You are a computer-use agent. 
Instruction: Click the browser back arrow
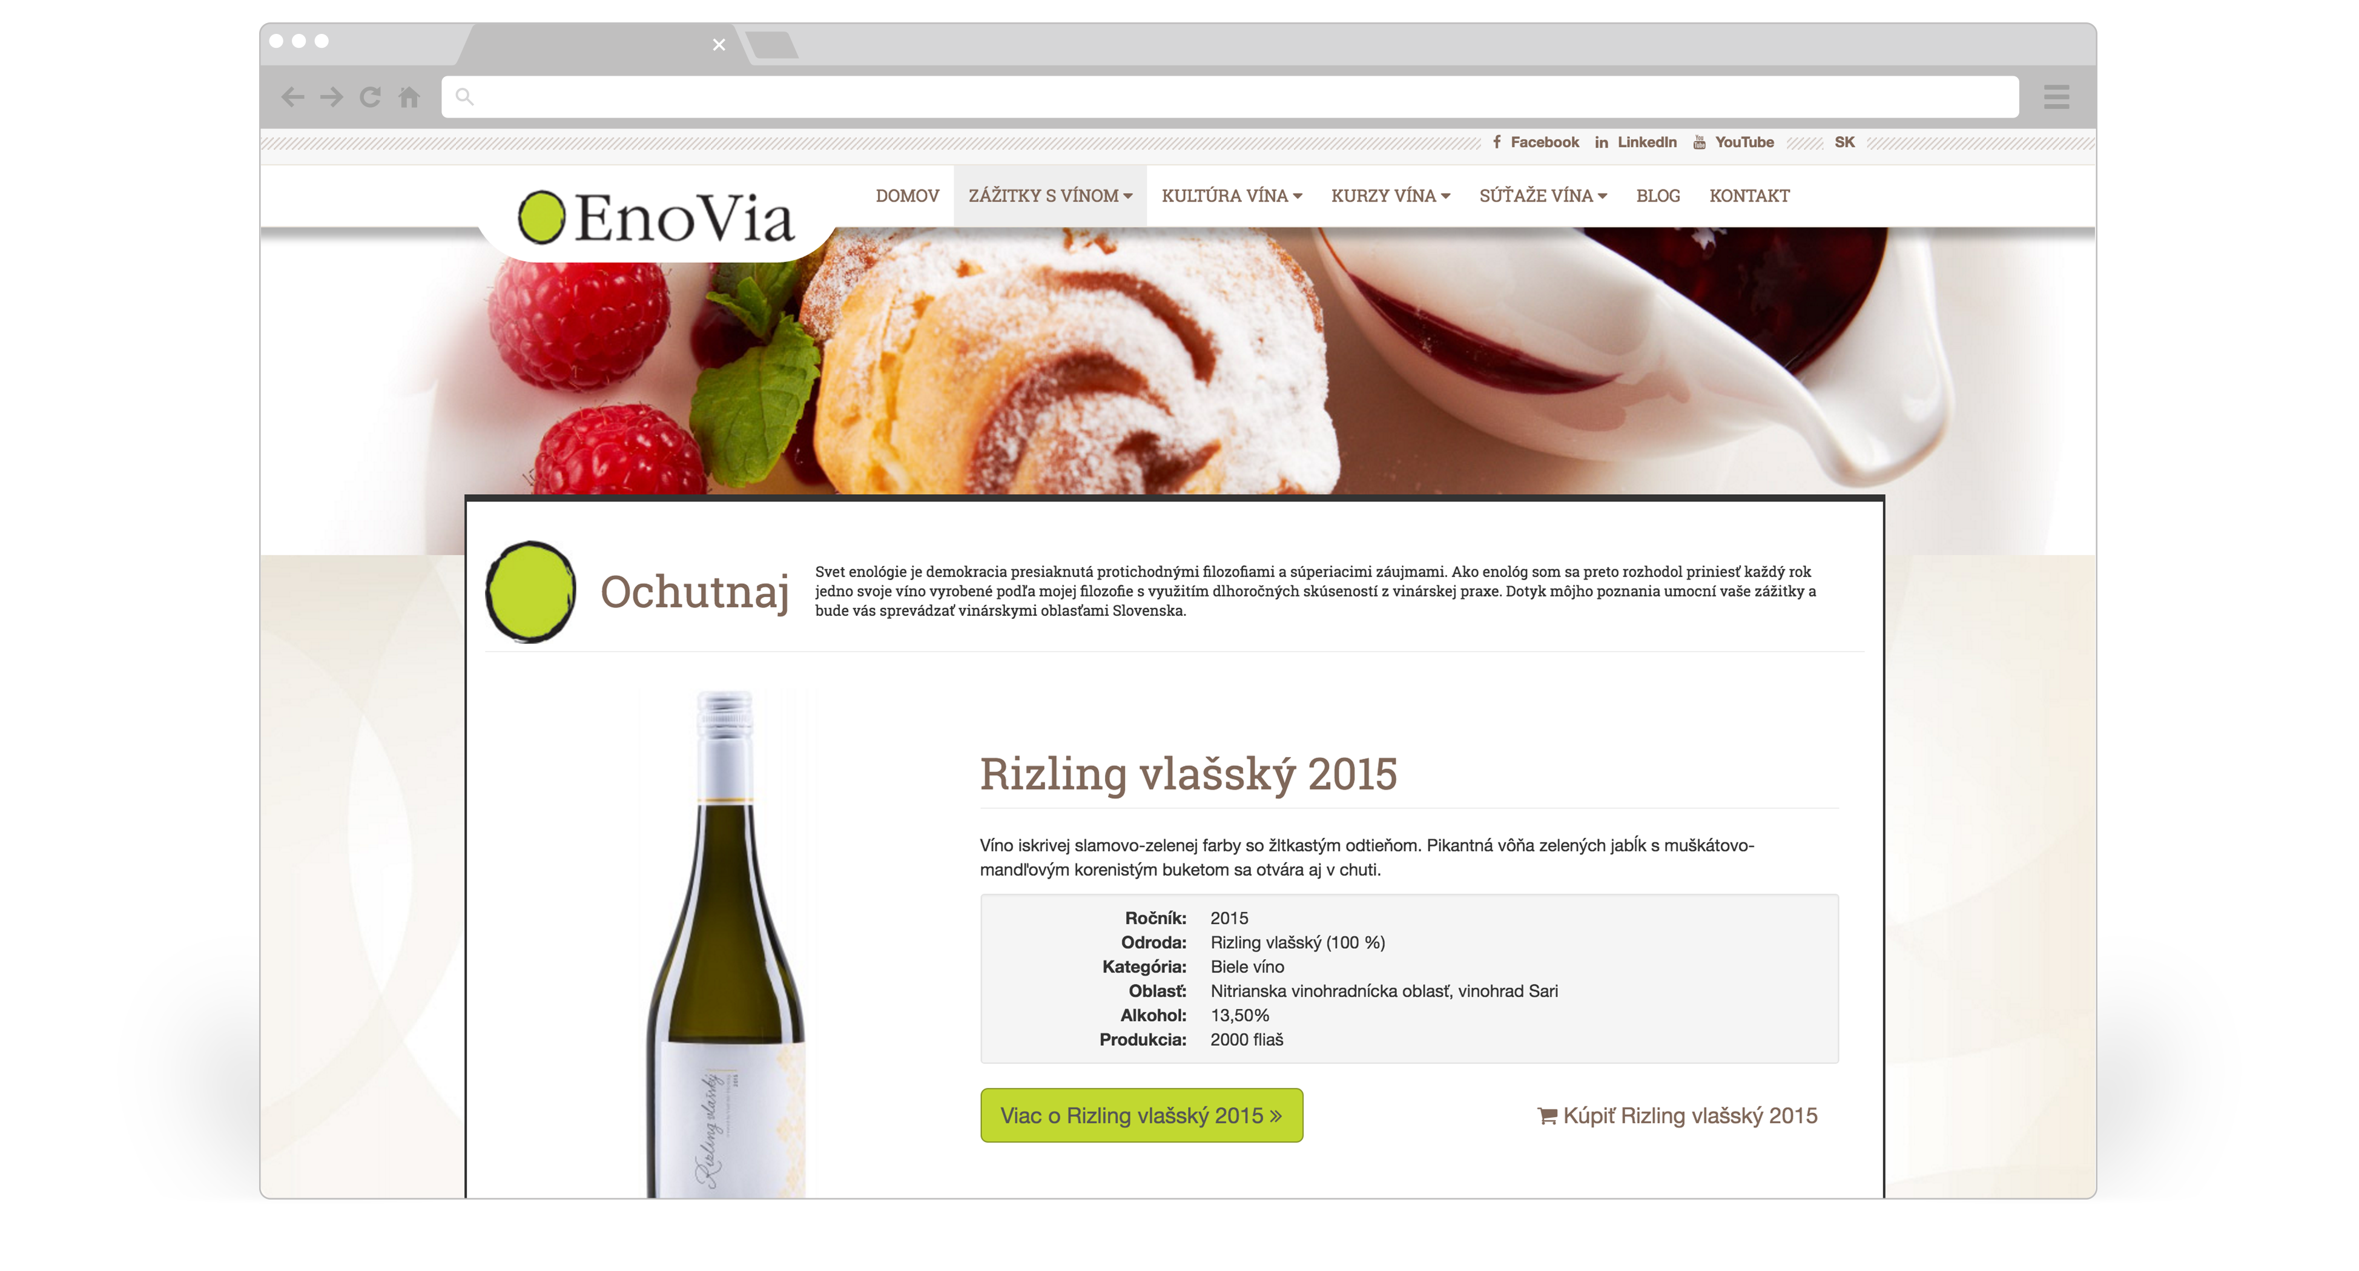[x=292, y=97]
